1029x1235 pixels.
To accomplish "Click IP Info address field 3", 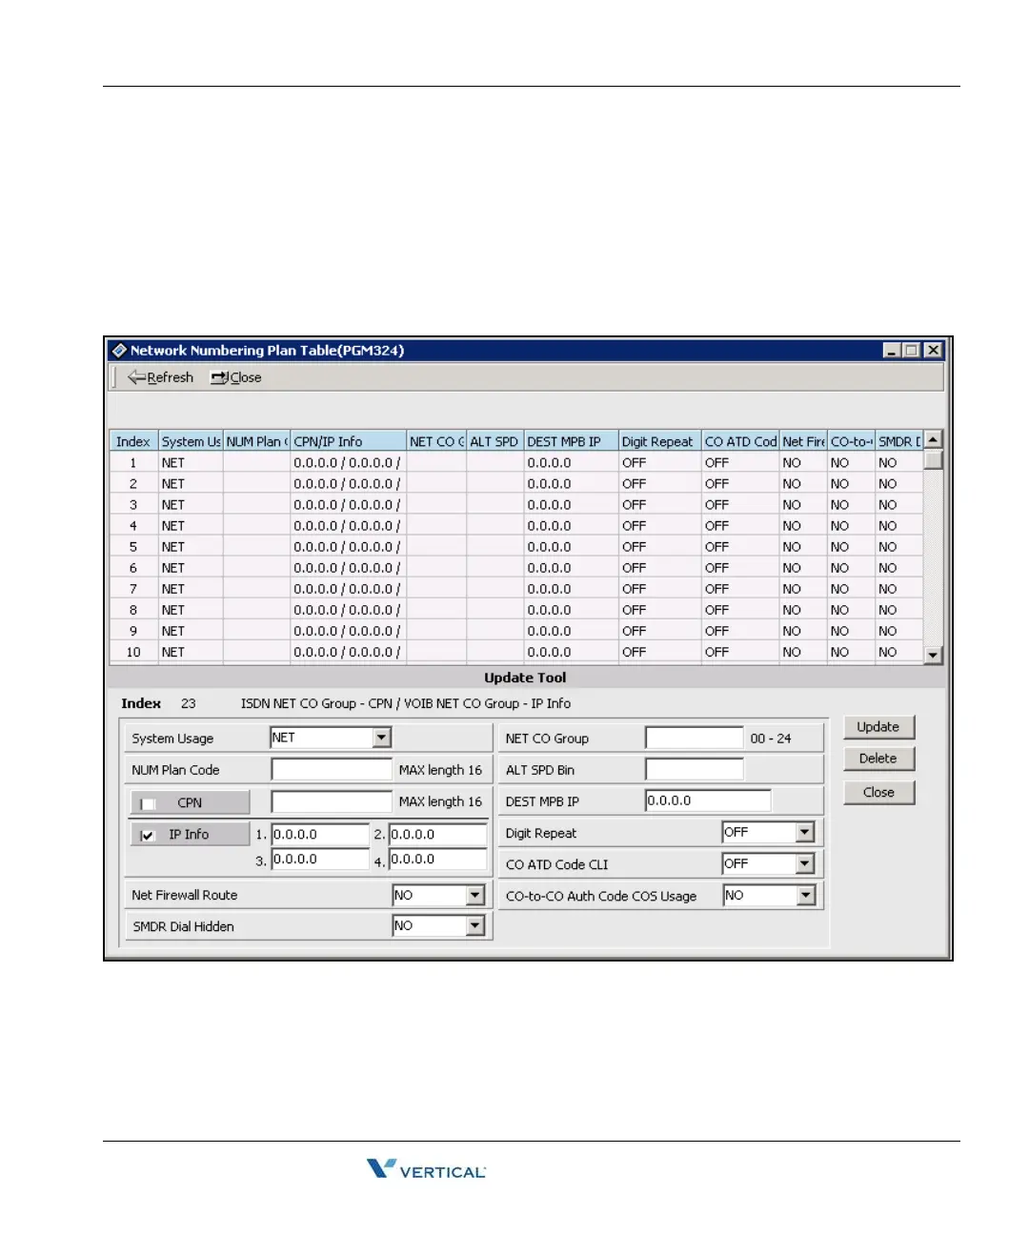I will [x=320, y=859].
